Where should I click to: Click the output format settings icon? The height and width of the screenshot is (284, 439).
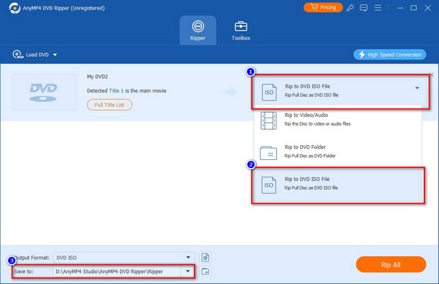[205, 258]
